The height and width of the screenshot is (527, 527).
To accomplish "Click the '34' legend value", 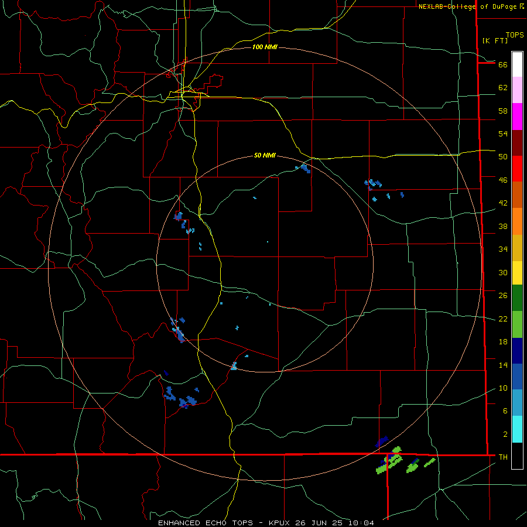I will (x=503, y=249).
